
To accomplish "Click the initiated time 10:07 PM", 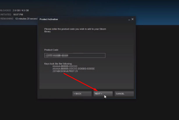I will (x=18, y=15).
